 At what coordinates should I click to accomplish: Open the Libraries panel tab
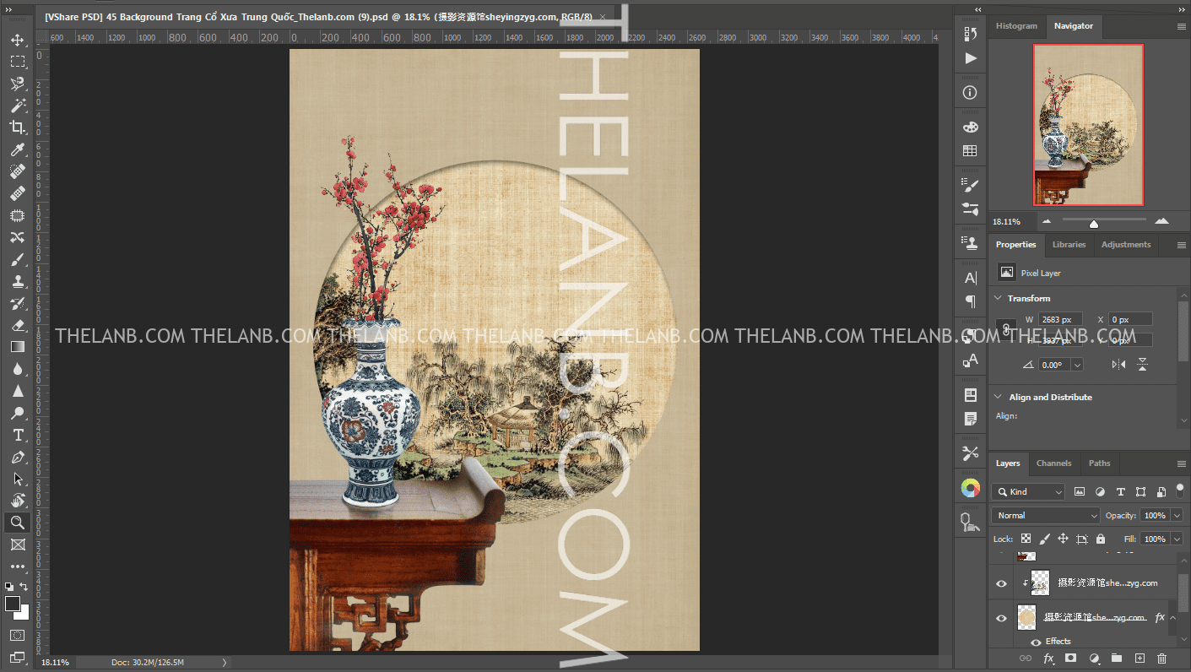point(1069,245)
